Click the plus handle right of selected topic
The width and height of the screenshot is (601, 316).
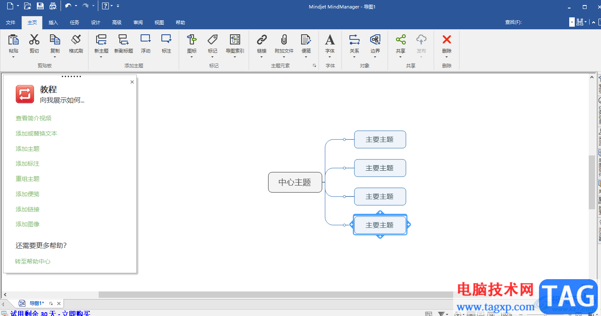tap(409, 225)
